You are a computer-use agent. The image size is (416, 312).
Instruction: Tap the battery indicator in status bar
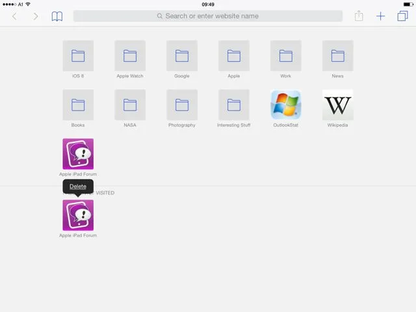[x=408, y=5]
